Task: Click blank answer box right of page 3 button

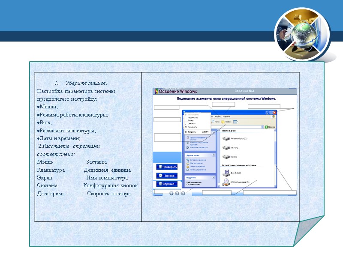Action: pos(217,192)
